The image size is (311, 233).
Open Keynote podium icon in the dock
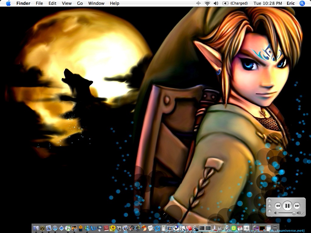100,228
